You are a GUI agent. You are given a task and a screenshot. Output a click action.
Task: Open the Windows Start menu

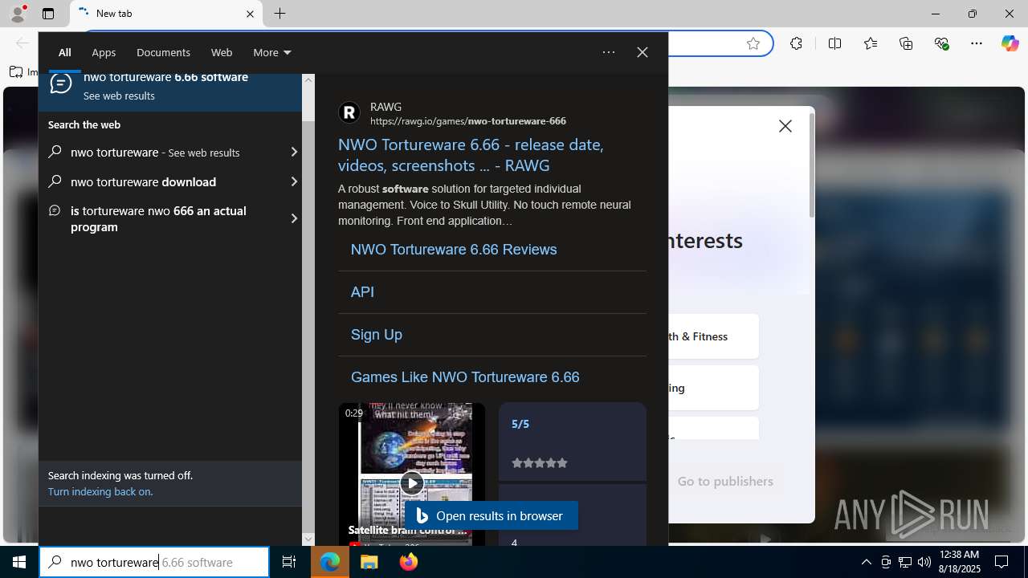click(19, 562)
